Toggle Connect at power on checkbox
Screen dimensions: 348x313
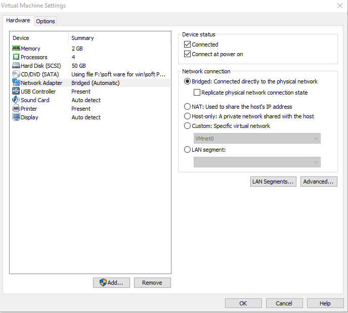click(187, 54)
